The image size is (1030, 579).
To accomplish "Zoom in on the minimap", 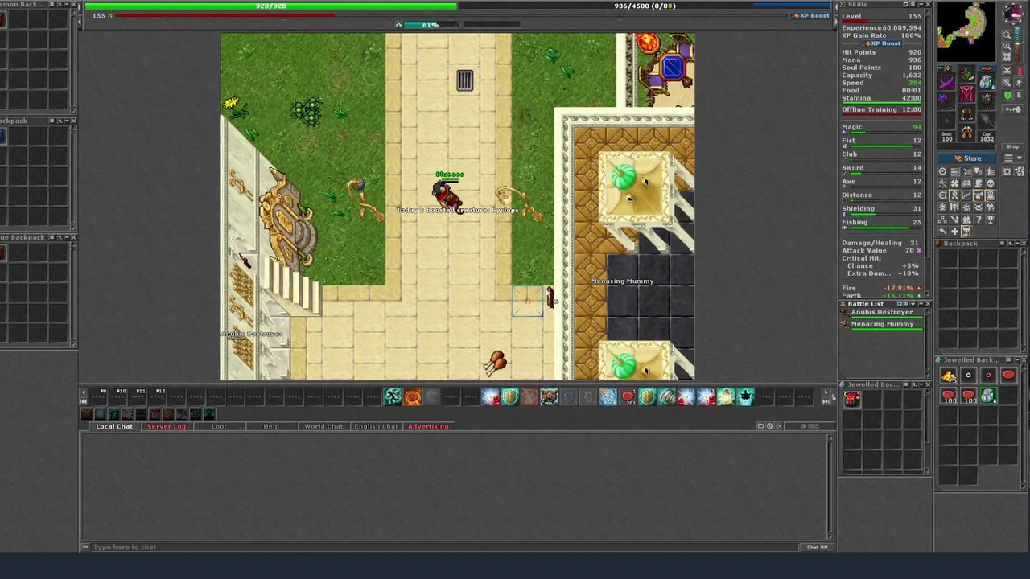I will [x=1007, y=46].
